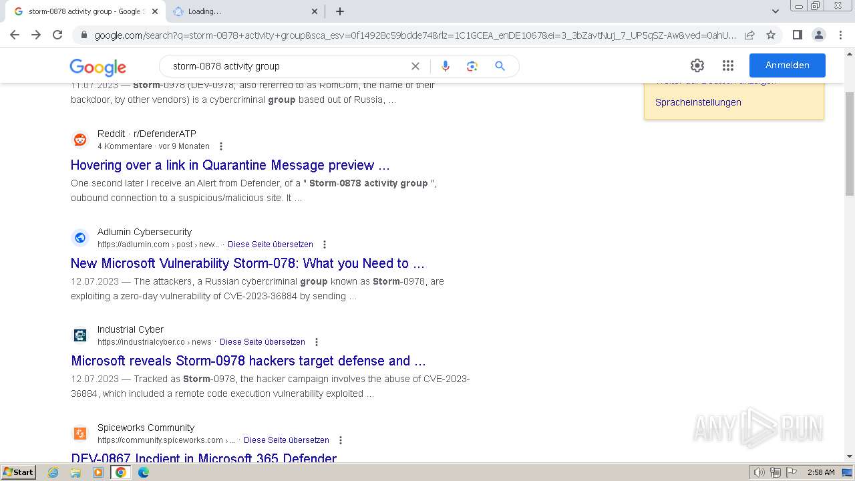Translate the Adlumin page via Diese Seite übersetzen

point(271,245)
